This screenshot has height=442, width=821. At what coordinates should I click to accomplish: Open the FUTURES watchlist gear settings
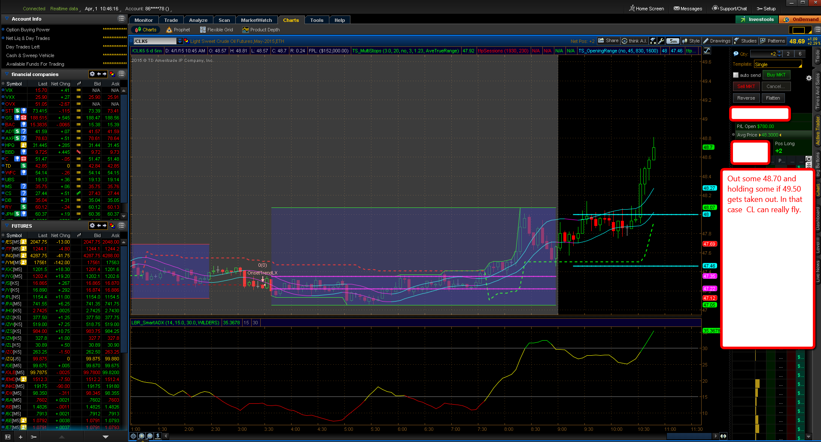92,226
